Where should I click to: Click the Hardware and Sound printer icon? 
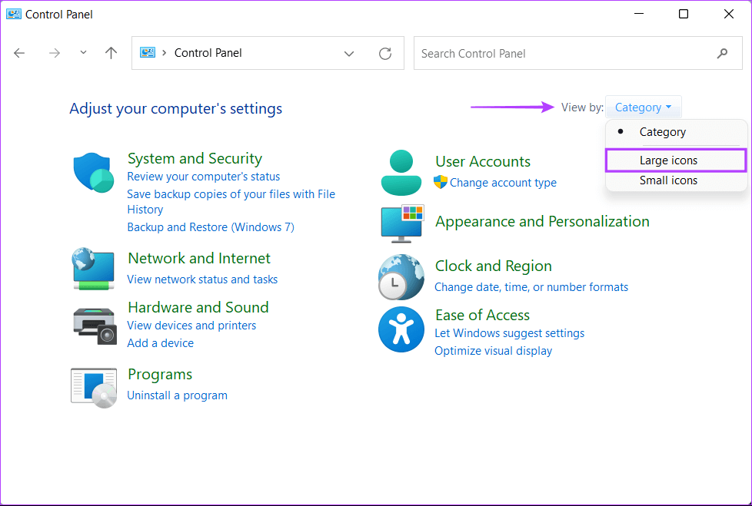pyautogui.click(x=95, y=326)
